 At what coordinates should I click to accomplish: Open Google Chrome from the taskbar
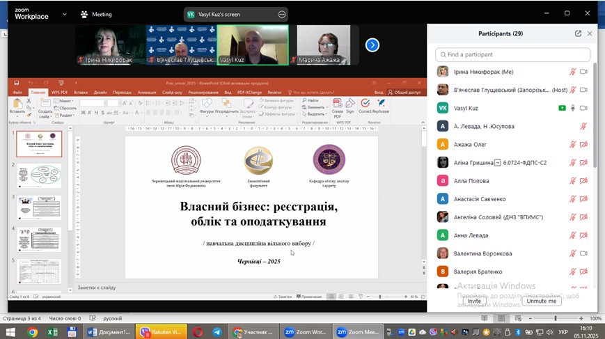coord(32,333)
